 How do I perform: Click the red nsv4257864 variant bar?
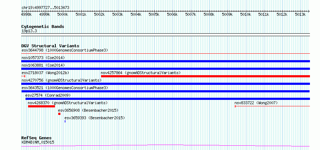pyautogui.click(x=205, y=76)
